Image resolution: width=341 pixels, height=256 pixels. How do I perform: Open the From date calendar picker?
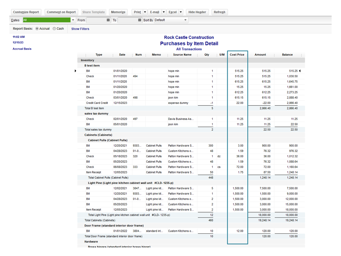(x=109, y=20)
